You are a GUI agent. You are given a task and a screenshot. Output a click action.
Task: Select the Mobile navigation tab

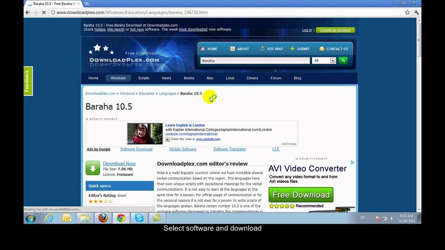pos(189,78)
